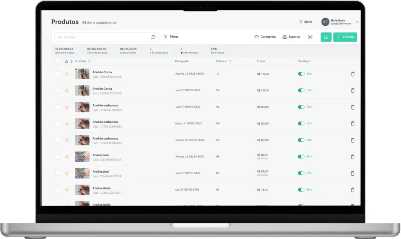This screenshot has height=239, width=401.
Task: Select all products with header checkbox
Action: 57,61
